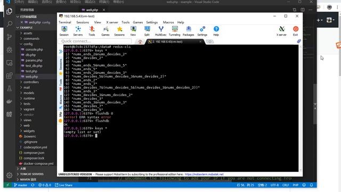Open docker-compose.yml file
The width and height of the screenshot is (341, 192).
(x=38, y=164)
